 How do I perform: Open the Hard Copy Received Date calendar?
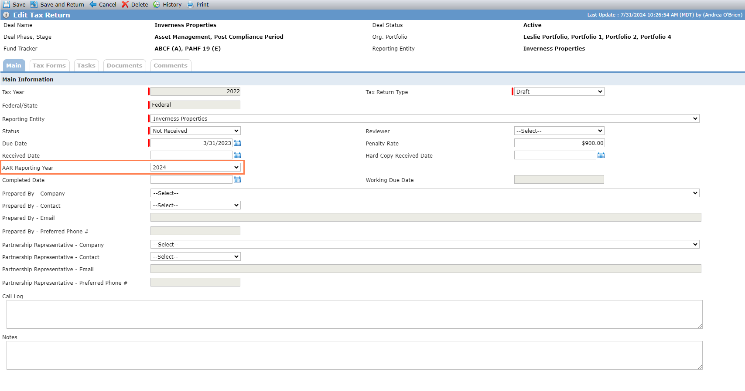(601, 155)
